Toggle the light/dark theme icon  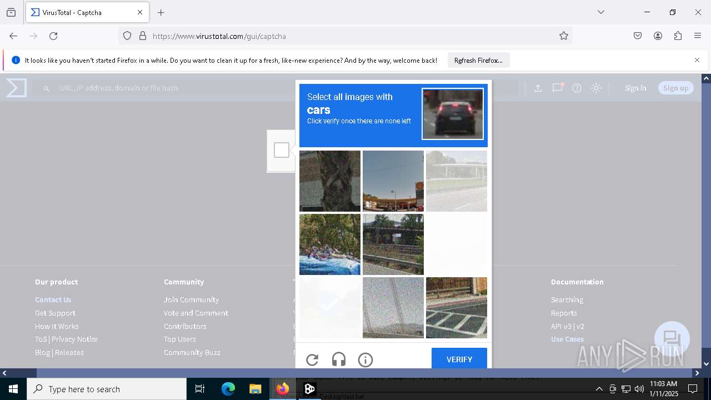596,88
